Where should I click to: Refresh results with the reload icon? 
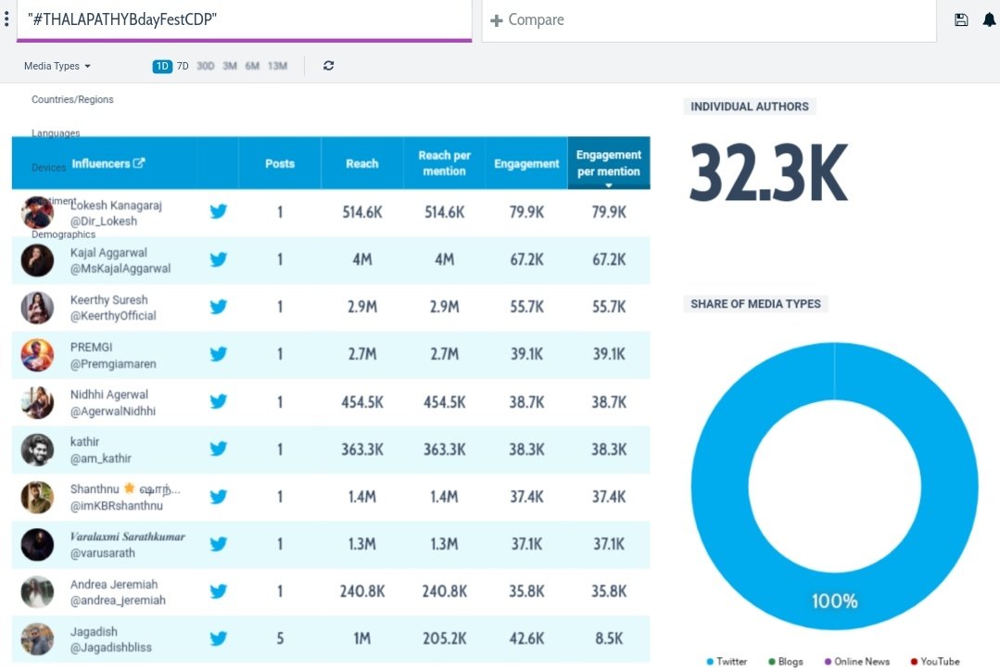click(328, 66)
